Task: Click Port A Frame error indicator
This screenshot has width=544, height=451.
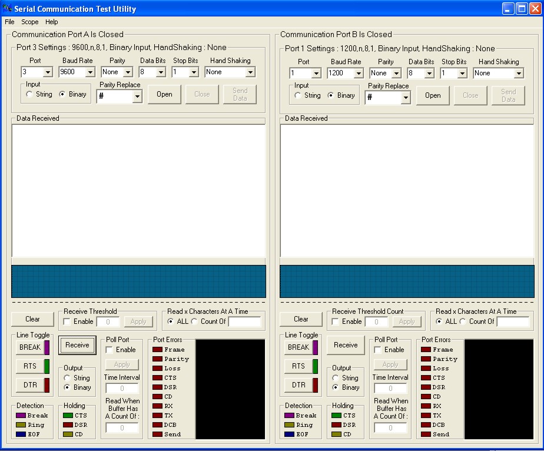Action: click(158, 349)
